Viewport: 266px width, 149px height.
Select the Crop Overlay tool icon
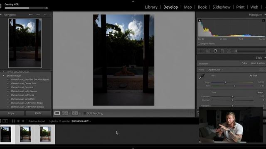[201, 51]
